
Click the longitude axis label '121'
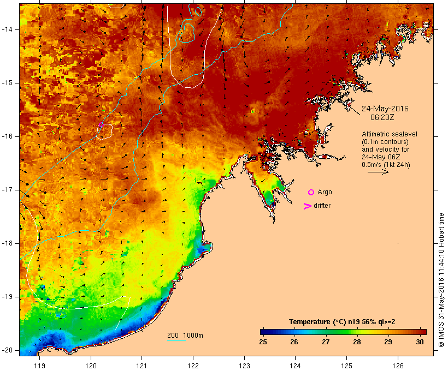point(142,366)
